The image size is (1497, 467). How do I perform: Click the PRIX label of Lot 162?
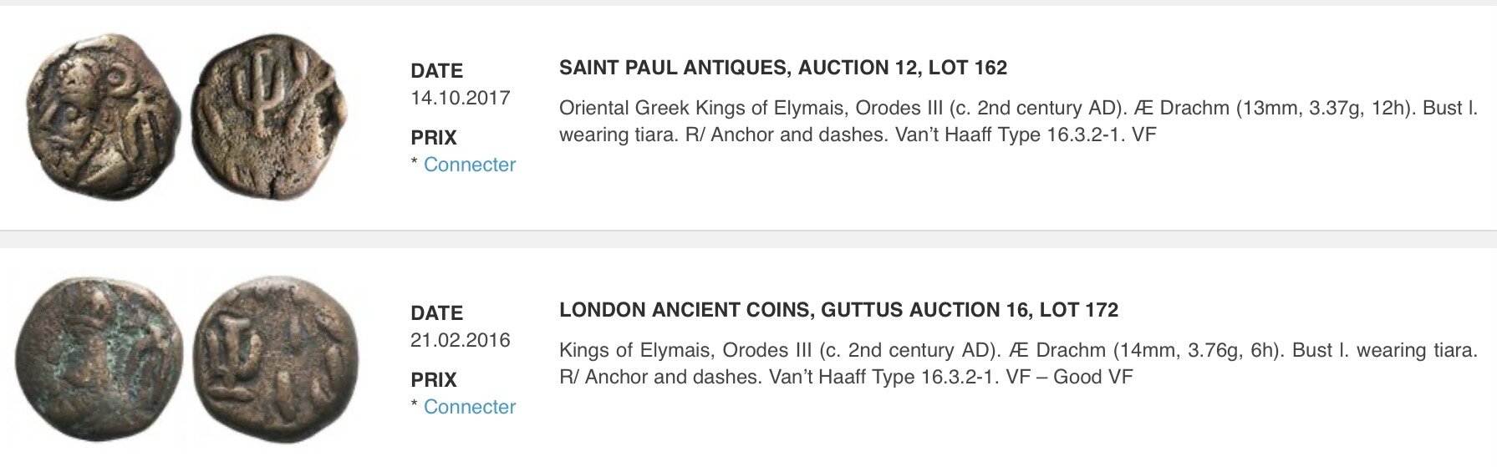(x=434, y=138)
